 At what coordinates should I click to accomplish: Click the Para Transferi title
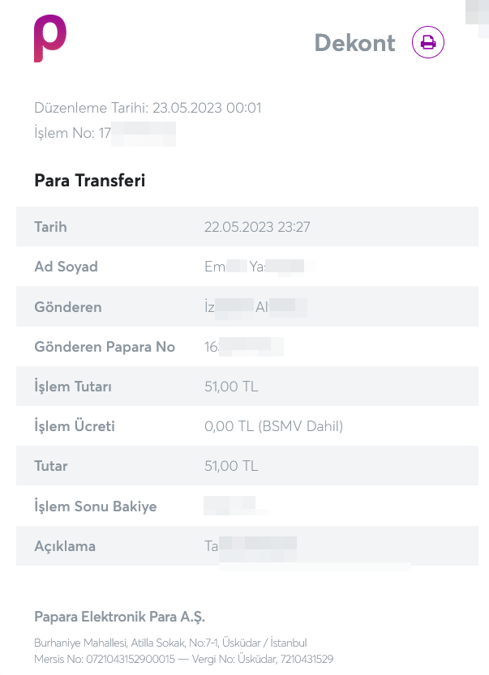tap(90, 181)
